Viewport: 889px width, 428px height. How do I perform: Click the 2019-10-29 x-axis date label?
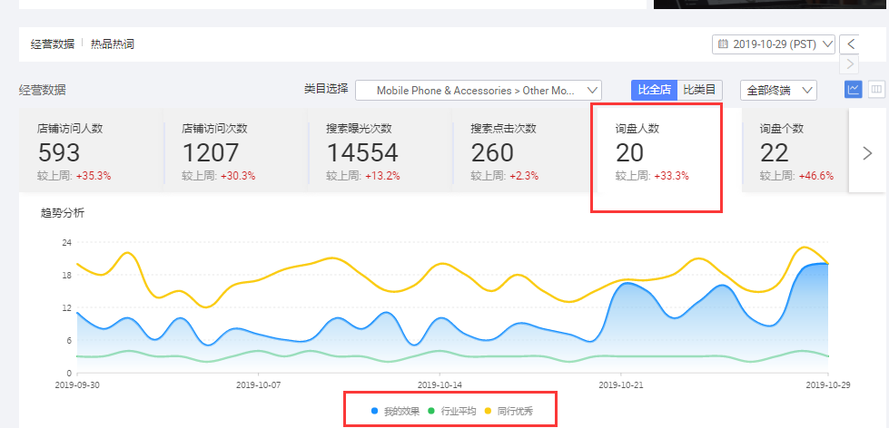pos(828,384)
